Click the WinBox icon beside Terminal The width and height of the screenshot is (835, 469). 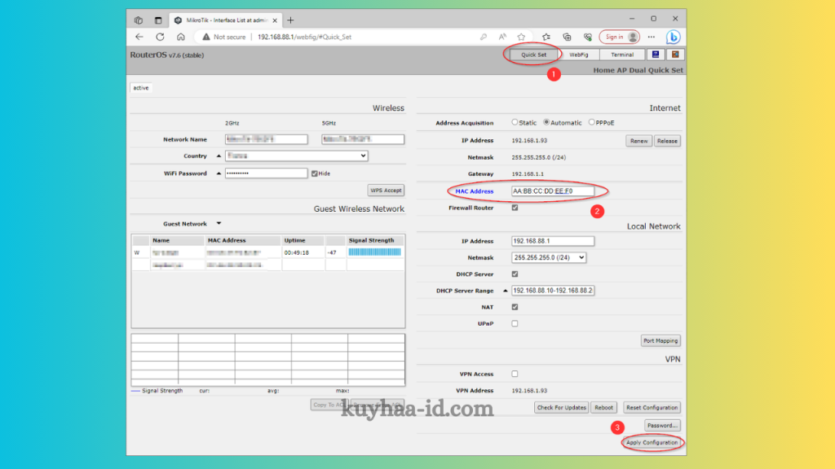pos(656,55)
